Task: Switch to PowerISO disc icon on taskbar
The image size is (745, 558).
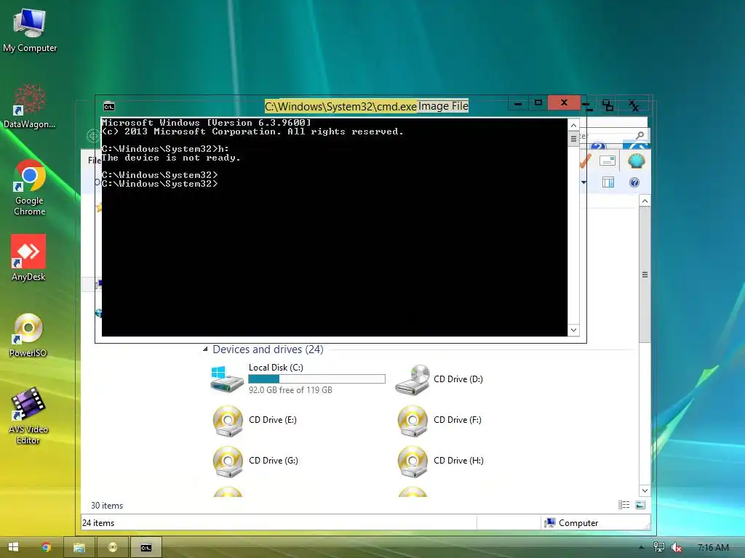Action: click(113, 547)
